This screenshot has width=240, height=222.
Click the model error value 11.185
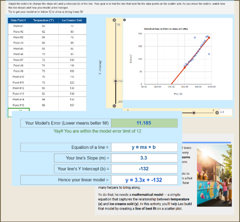[x=144, y=123]
